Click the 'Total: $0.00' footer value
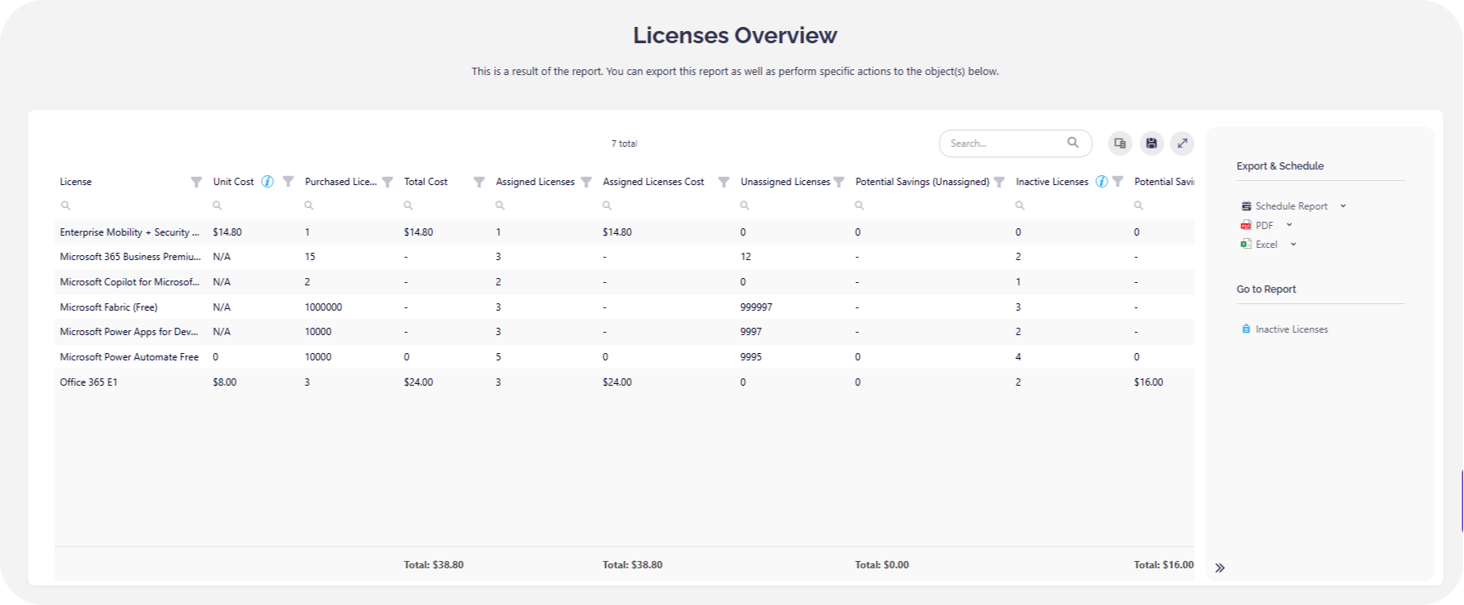The image size is (1464, 605). point(882,565)
